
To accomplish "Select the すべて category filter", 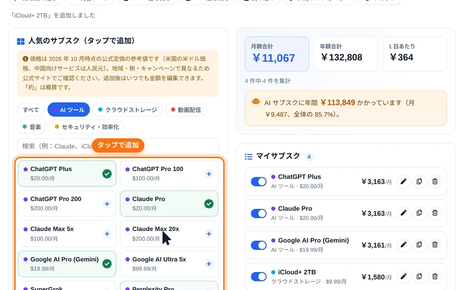I will point(31,110).
